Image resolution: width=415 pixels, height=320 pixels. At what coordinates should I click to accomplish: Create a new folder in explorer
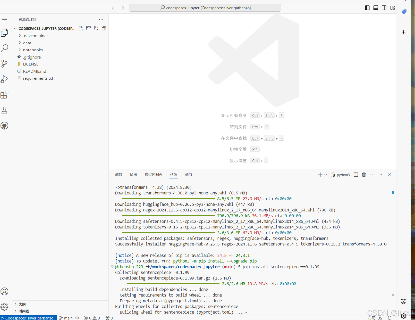pyautogui.click(x=89, y=28)
